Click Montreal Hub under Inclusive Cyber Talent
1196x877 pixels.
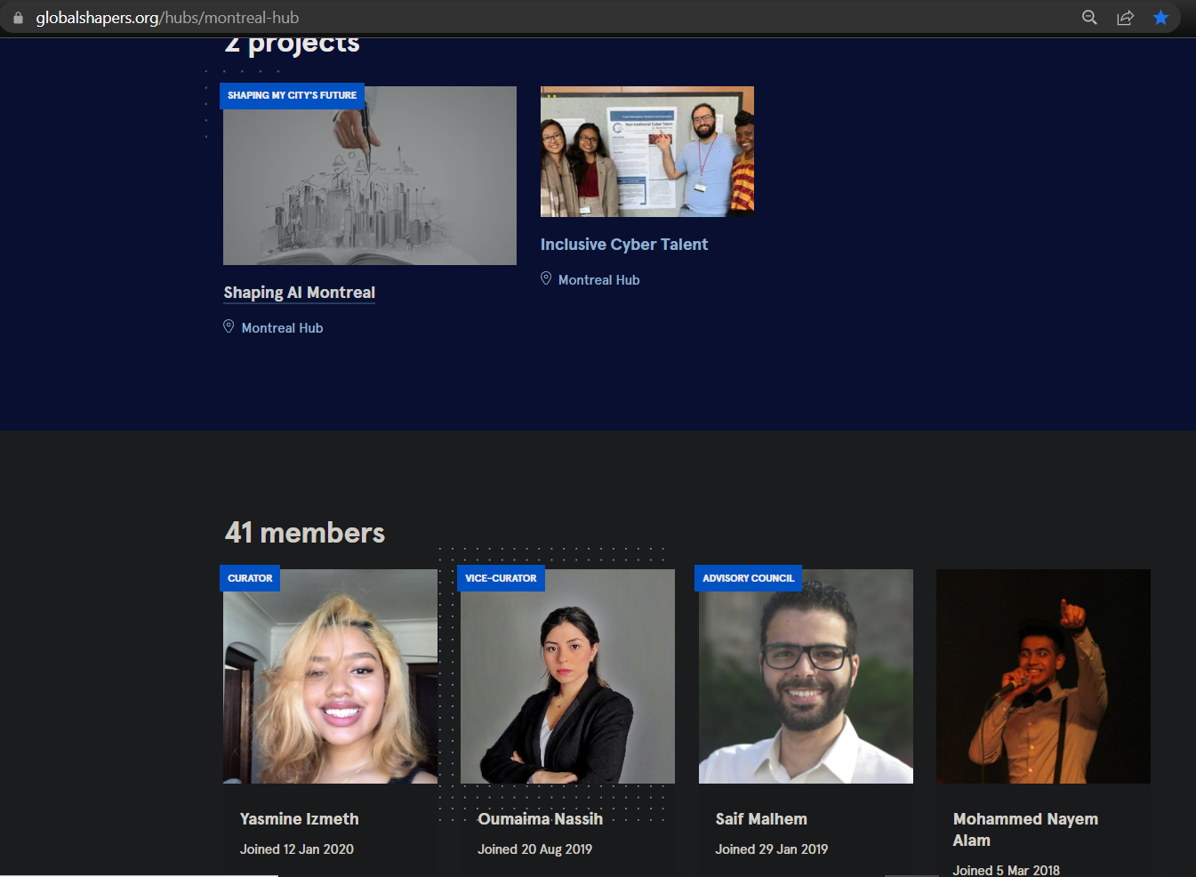coord(598,280)
